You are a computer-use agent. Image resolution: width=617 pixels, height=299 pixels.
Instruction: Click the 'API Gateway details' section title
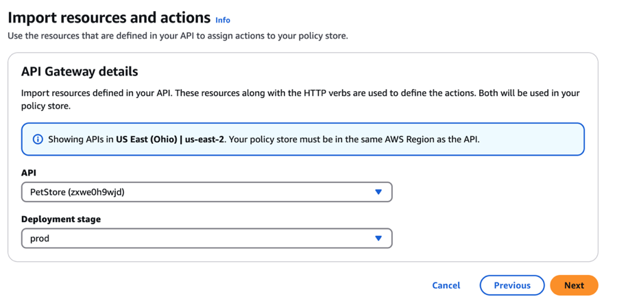(80, 71)
